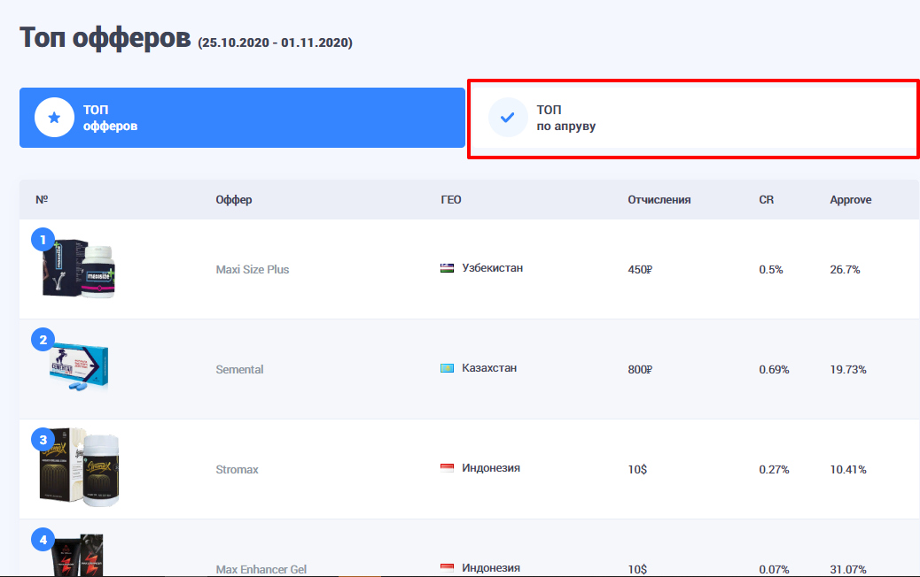Viewport: 920px width, 577px height.
Task: Click the date range 25.10.2020 - 01.11.2020
Action: (x=275, y=42)
